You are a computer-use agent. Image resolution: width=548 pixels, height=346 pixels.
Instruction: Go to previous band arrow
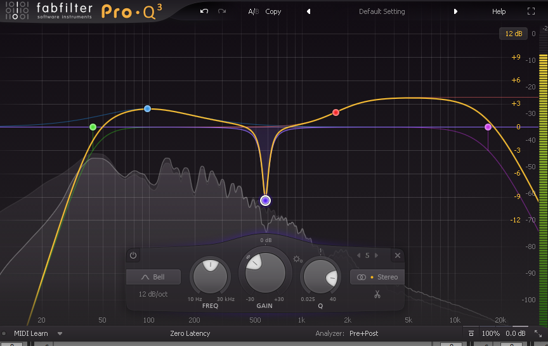[x=358, y=255]
